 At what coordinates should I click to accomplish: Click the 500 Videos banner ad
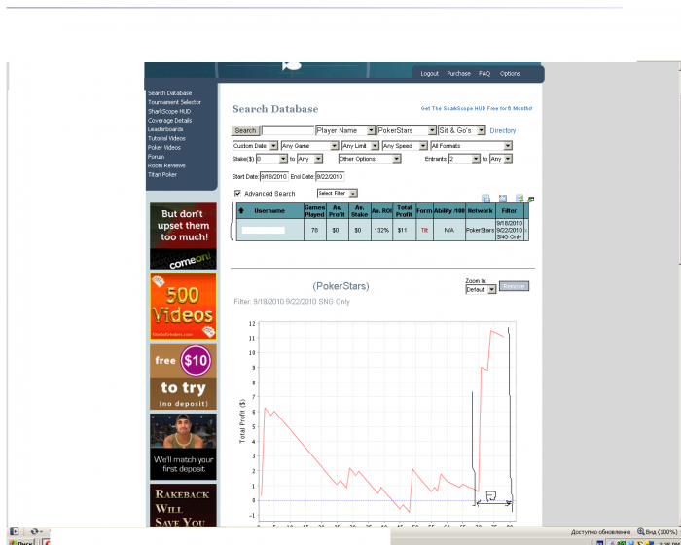(x=183, y=307)
